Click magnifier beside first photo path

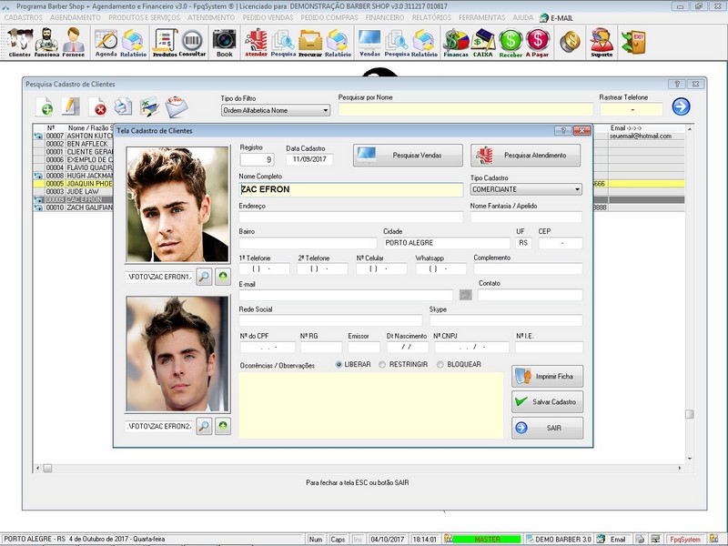pos(204,275)
